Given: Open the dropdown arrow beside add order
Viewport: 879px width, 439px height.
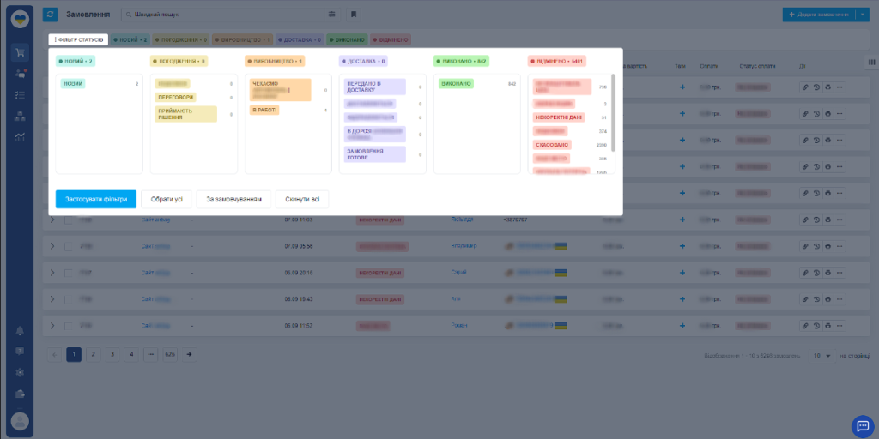Looking at the screenshot, I should [862, 15].
